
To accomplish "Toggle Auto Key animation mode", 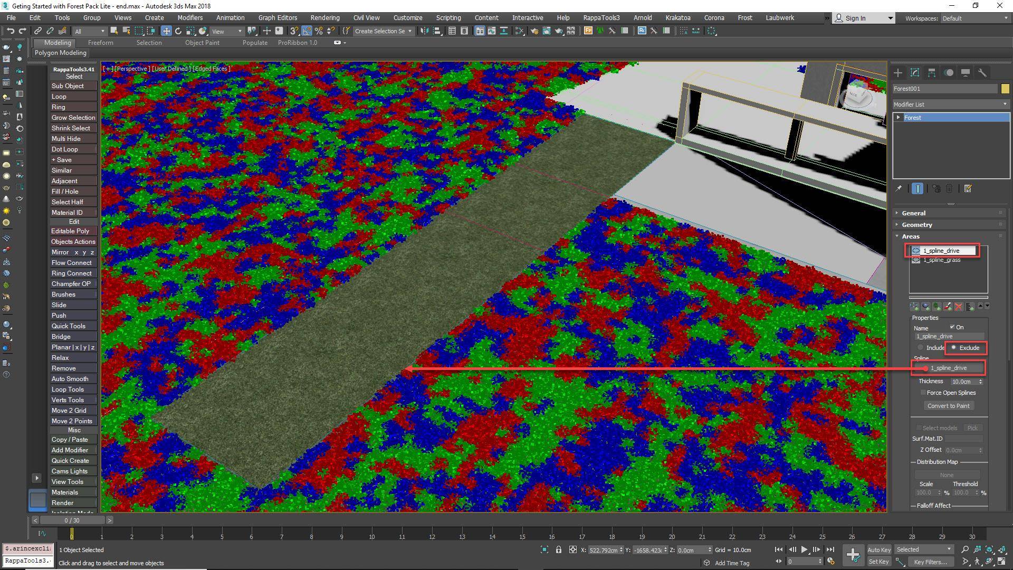I will pyautogui.click(x=878, y=549).
